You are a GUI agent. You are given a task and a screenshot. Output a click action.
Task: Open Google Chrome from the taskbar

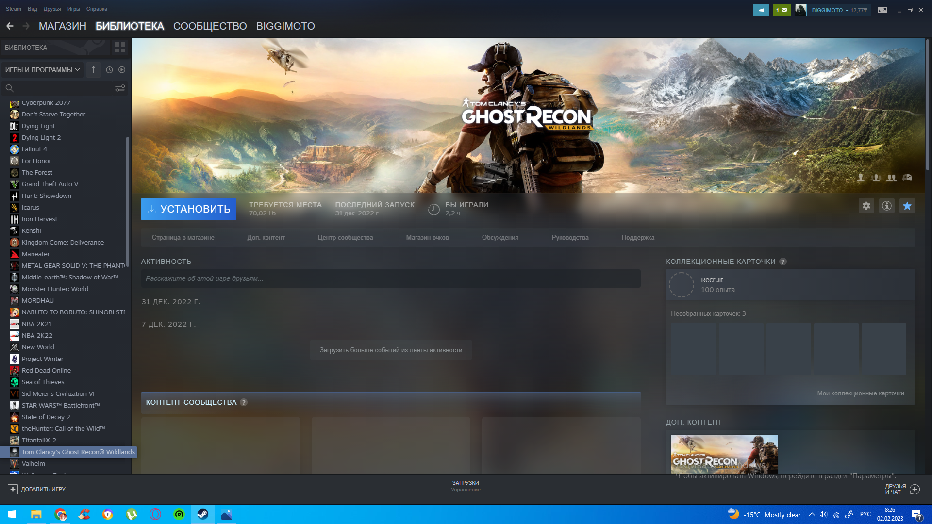pos(60,514)
